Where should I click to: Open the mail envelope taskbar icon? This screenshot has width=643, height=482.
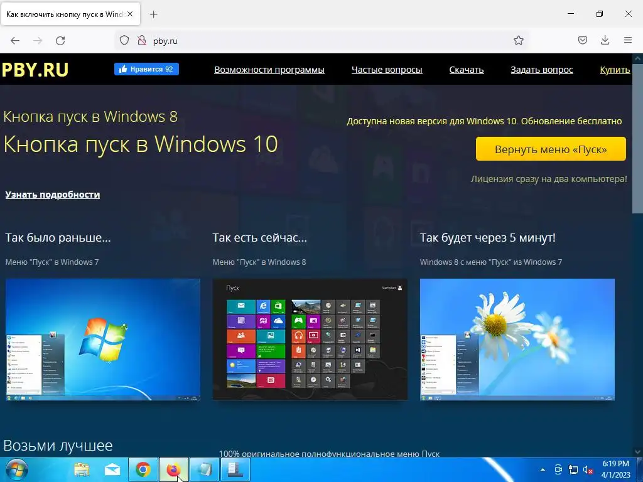(x=112, y=469)
